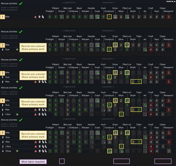Change Doug's Haul priority 4

click(157, 151)
